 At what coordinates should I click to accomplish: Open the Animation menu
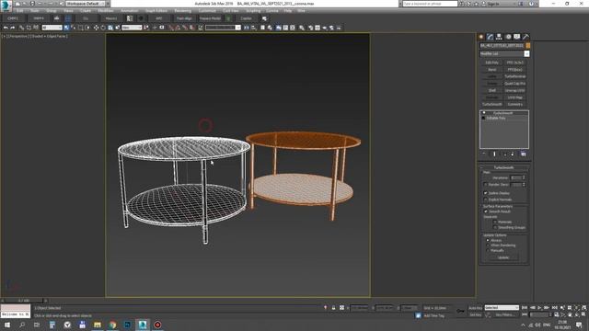(129, 11)
